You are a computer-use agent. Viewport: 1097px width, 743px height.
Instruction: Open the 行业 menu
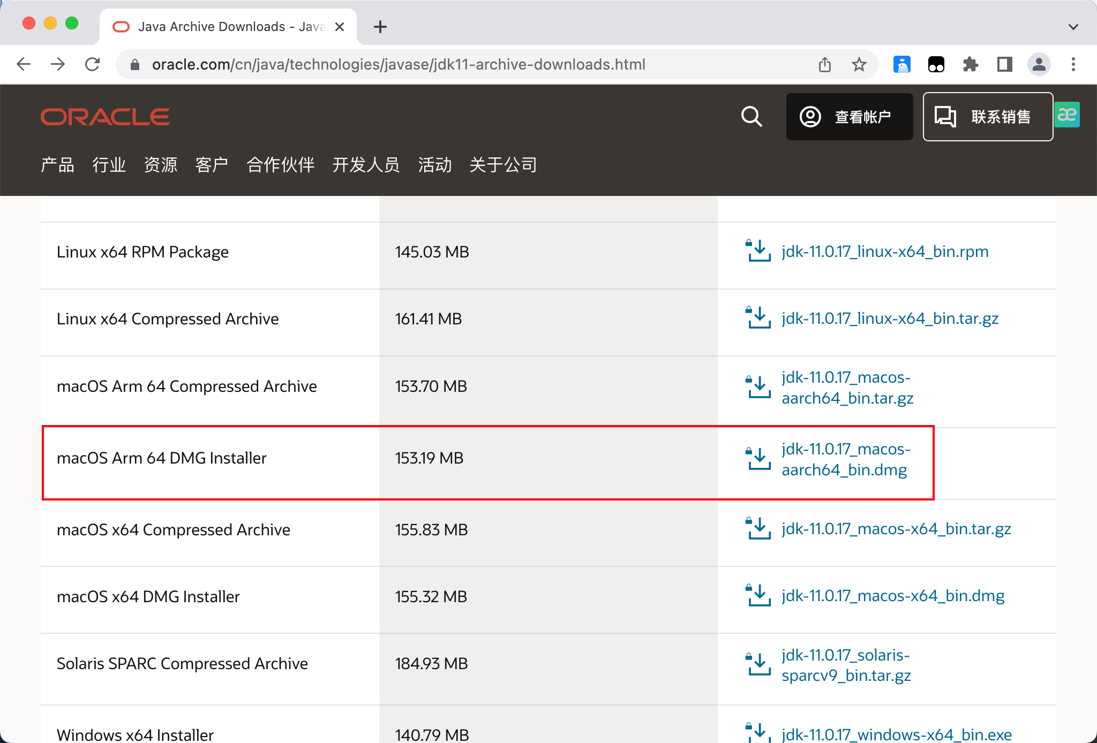[x=109, y=165]
